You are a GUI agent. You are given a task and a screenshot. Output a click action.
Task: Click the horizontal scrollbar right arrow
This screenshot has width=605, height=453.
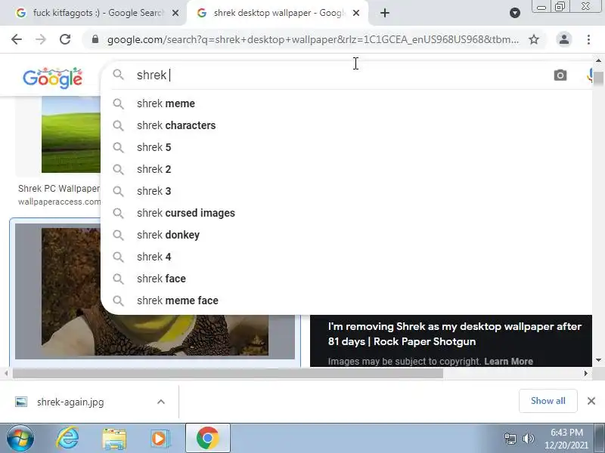point(585,373)
